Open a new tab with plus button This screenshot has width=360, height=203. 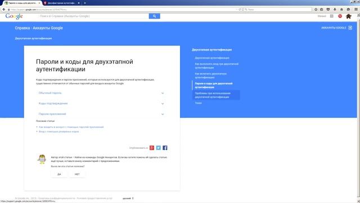(x=85, y=3)
